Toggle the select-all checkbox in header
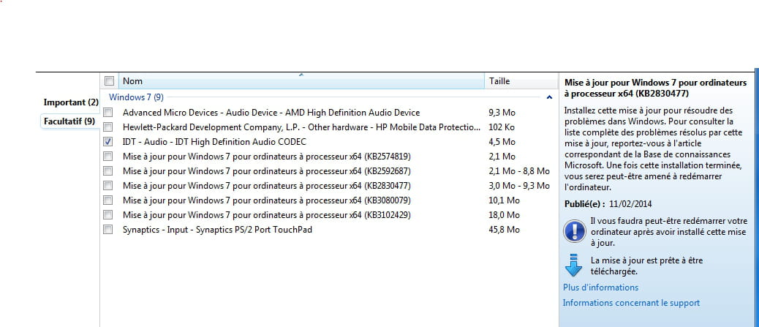The height and width of the screenshot is (327, 759). (x=110, y=81)
